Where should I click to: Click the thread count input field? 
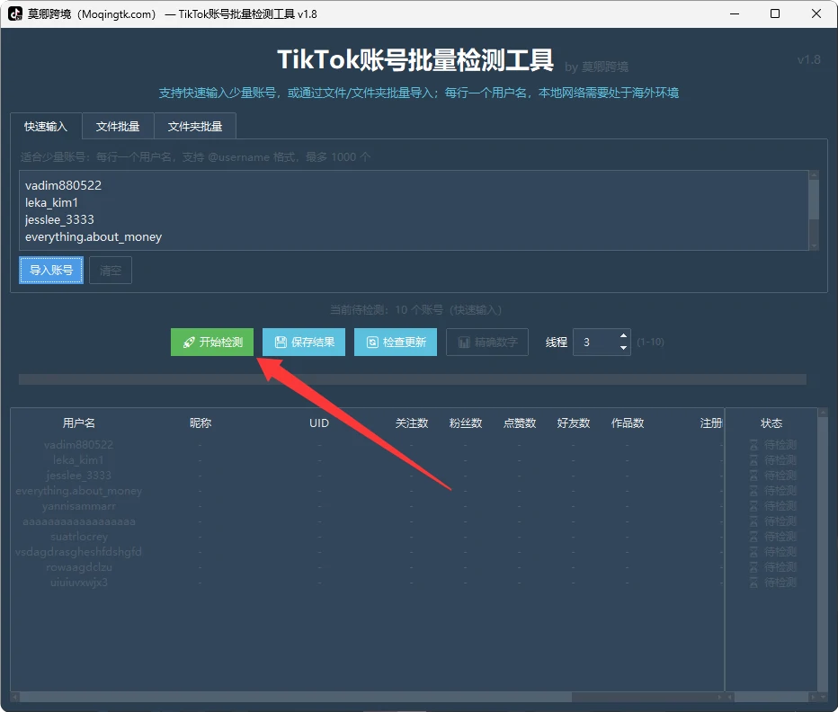point(595,343)
